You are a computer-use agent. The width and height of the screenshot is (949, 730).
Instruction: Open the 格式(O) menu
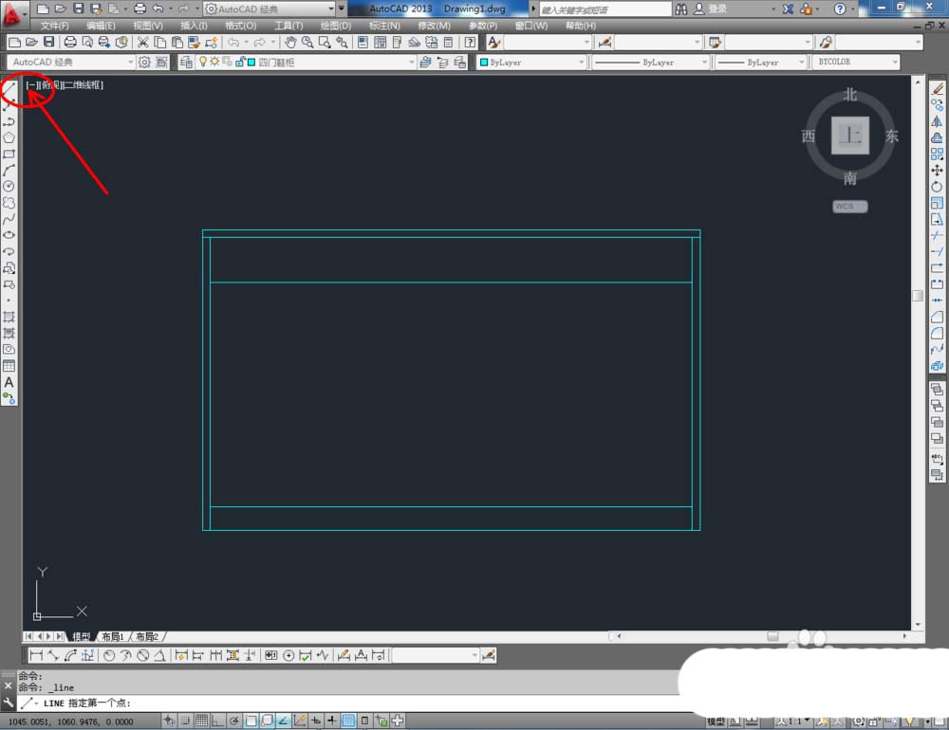(x=240, y=26)
